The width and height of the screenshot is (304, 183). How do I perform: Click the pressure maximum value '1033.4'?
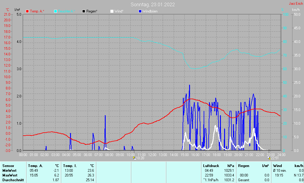[229, 175]
